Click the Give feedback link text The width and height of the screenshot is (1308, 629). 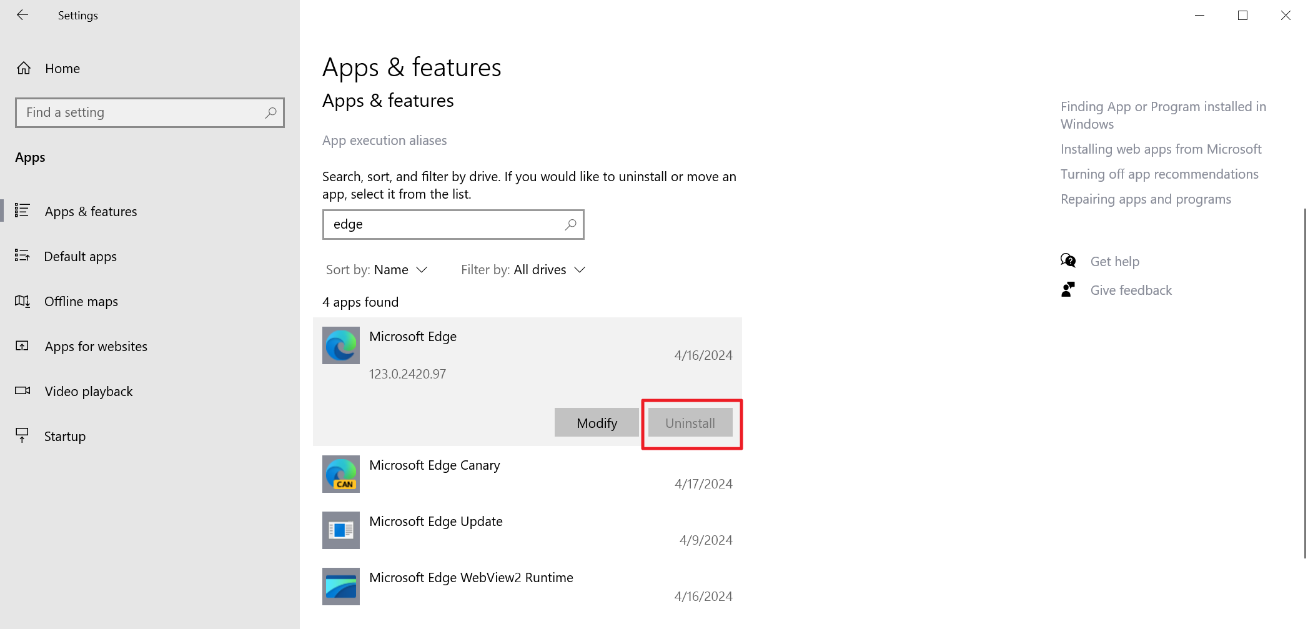(1131, 290)
